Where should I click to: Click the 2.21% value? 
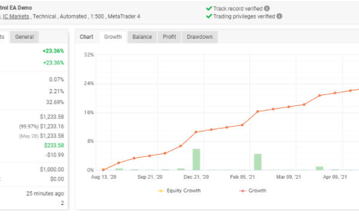coord(57,91)
